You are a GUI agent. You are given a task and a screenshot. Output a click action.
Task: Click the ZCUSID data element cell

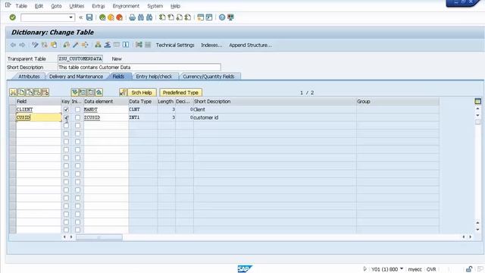(106, 118)
